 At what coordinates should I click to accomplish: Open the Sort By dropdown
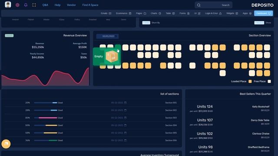(x=146, y=23)
